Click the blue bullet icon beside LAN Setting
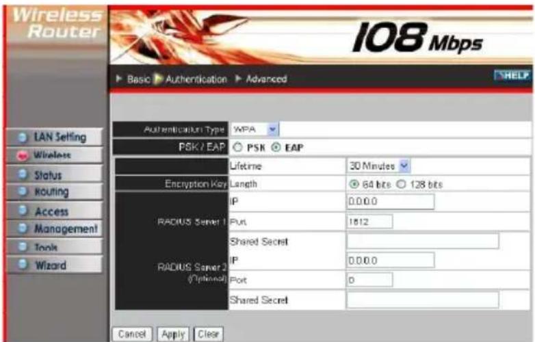 tap(23, 137)
